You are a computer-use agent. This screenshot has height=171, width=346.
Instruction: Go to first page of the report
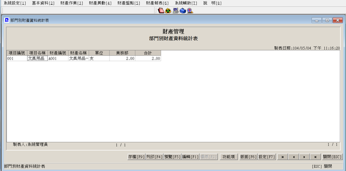283,157
